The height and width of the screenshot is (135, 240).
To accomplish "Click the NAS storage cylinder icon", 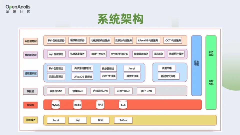I will 100,104.
